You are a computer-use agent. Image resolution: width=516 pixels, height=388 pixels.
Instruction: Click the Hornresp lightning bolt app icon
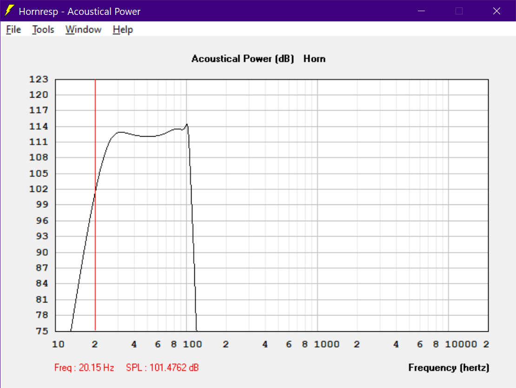(10, 11)
